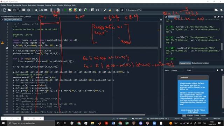Go back to previous cursor position
The image size is (224, 126).
click(117, 10)
